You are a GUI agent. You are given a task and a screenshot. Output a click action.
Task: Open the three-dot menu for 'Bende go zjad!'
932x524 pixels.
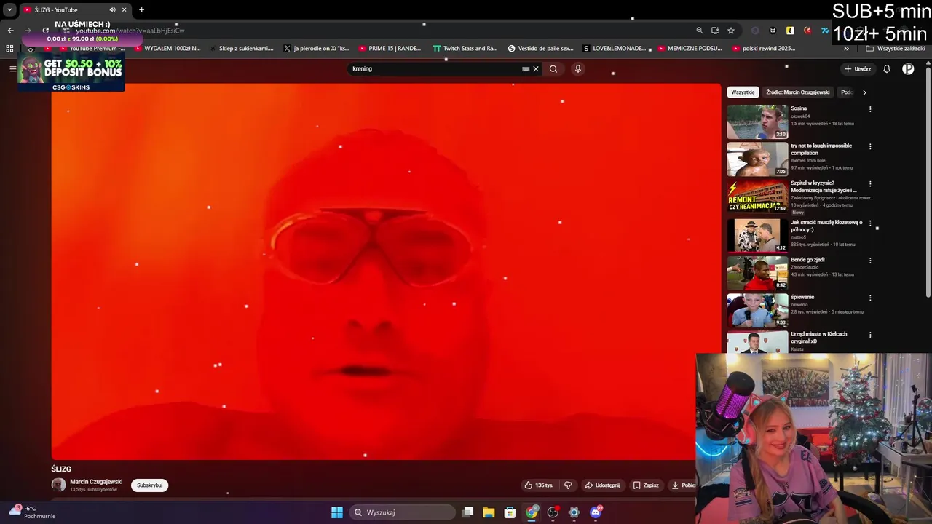pyautogui.click(x=870, y=261)
